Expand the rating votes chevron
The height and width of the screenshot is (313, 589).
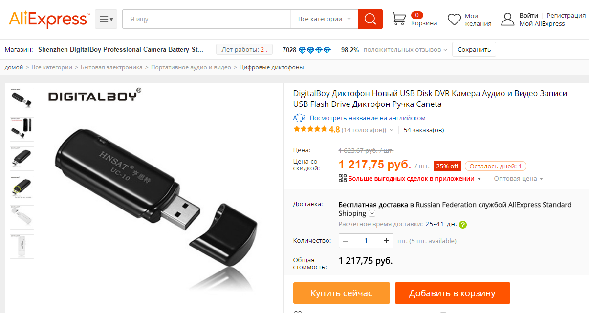(391, 130)
